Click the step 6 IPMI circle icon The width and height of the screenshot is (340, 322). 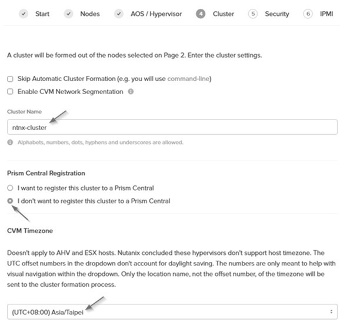pos(308,14)
